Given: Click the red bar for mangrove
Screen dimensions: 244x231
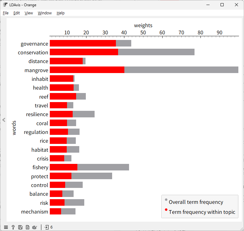Looking at the screenshot, I should 87,70.
